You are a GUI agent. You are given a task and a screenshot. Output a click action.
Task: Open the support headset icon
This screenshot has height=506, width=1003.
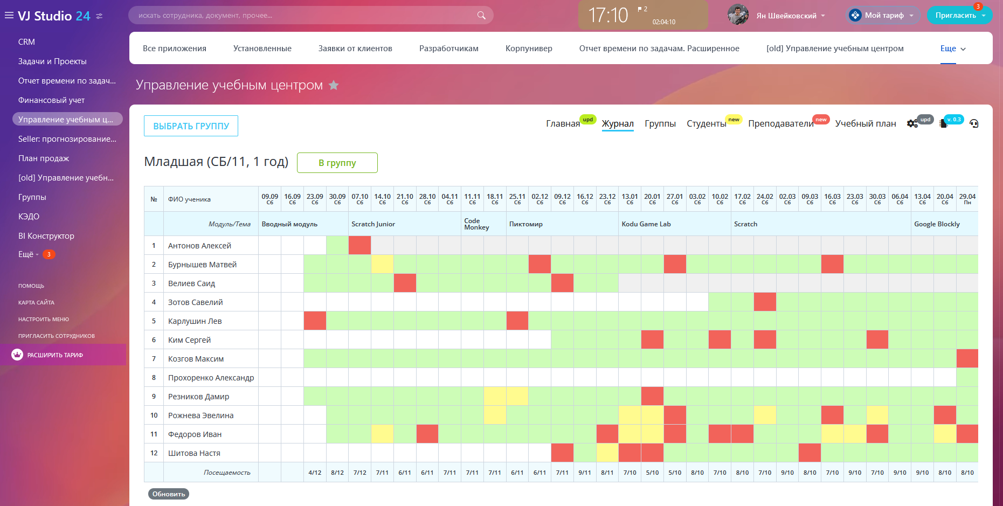(x=973, y=123)
